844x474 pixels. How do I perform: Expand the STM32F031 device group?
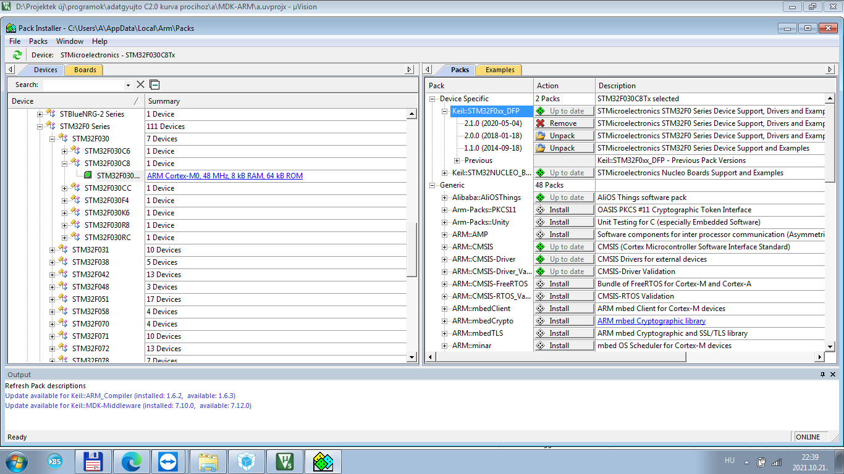(53, 250)
